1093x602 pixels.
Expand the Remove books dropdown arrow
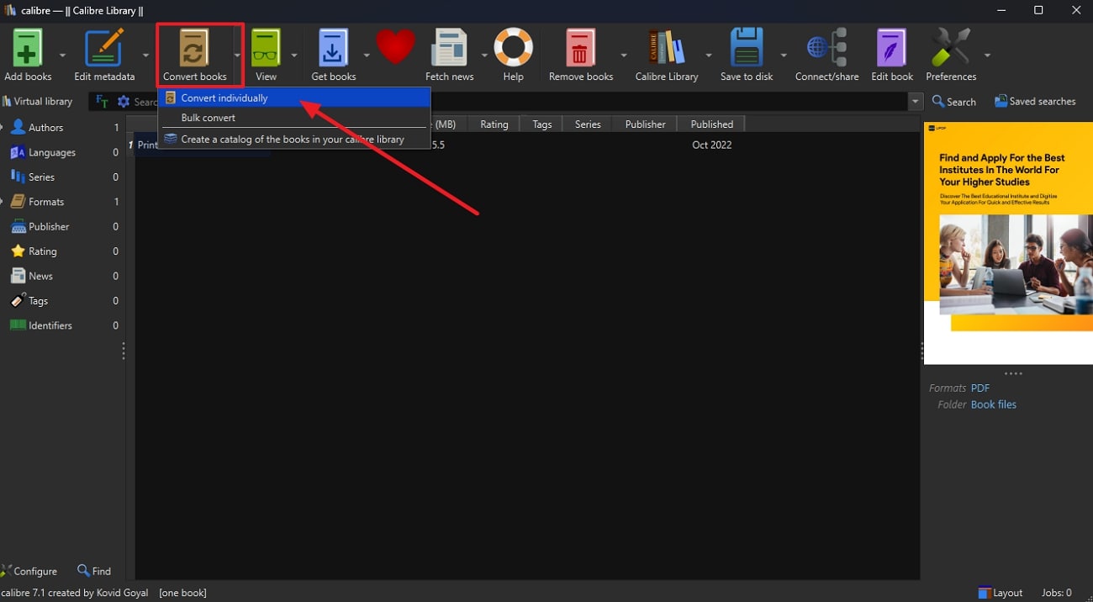624,55
